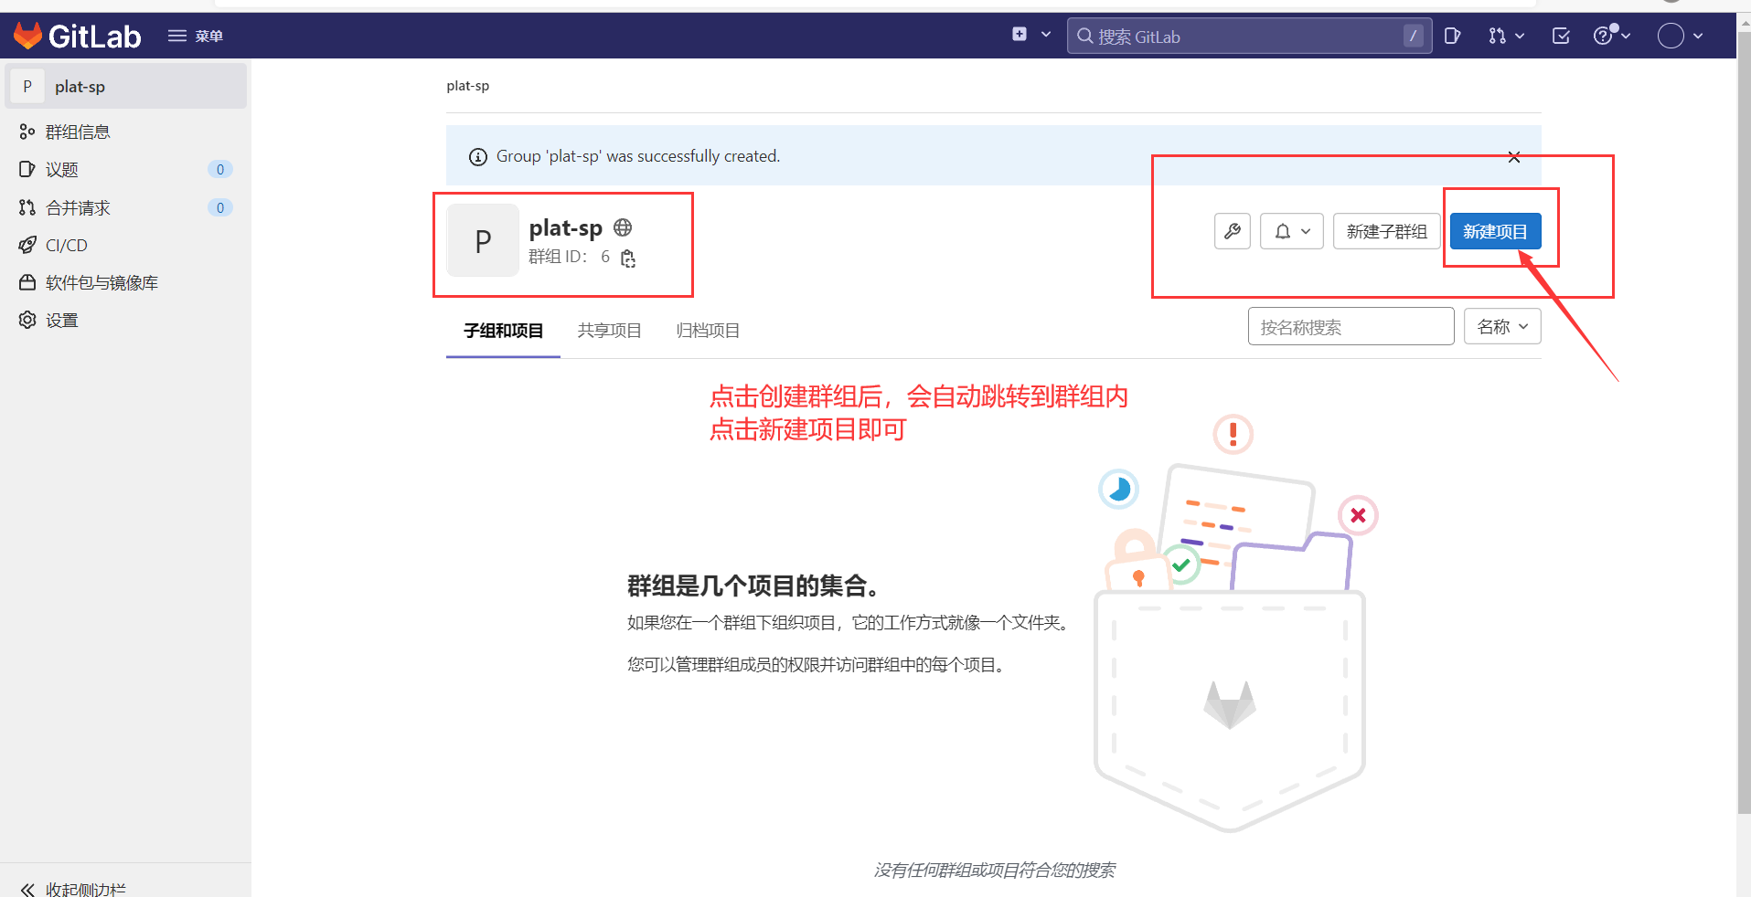Copy the group ID with clipboard icon
The image size is (1751, 897).
click(627, 259)
